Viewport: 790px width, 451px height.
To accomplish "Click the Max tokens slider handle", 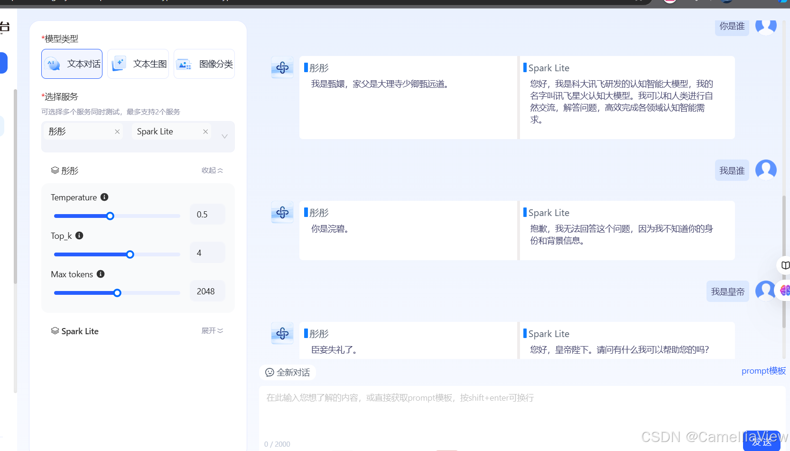I will click(117, 293).
